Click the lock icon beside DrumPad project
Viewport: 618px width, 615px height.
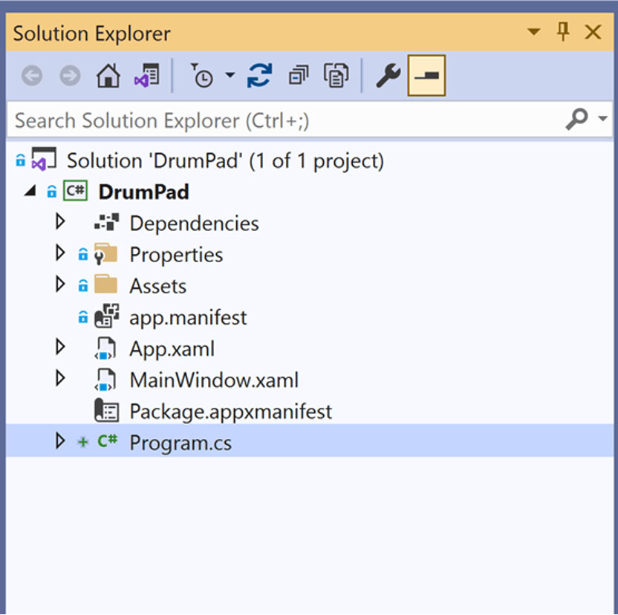[x=52, y=191]
